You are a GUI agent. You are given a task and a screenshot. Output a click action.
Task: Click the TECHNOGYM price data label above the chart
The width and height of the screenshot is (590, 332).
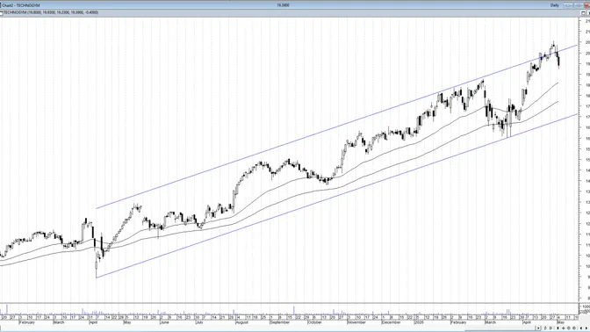[x=51, y=12]
